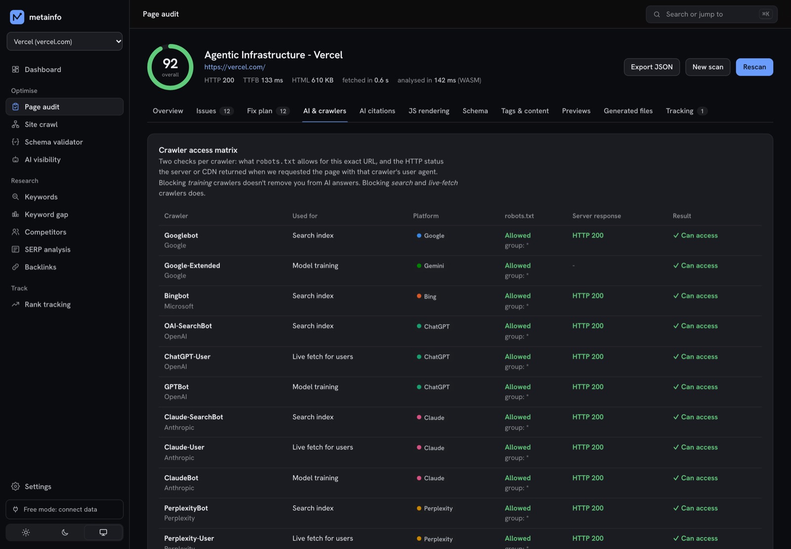Screen dimensions: 791x549
Task: Click the blue Rescan button
Action: 754,67
